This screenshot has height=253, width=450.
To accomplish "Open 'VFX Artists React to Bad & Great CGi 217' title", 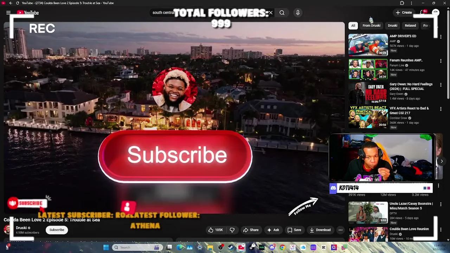I will click(x=409, y=111).
